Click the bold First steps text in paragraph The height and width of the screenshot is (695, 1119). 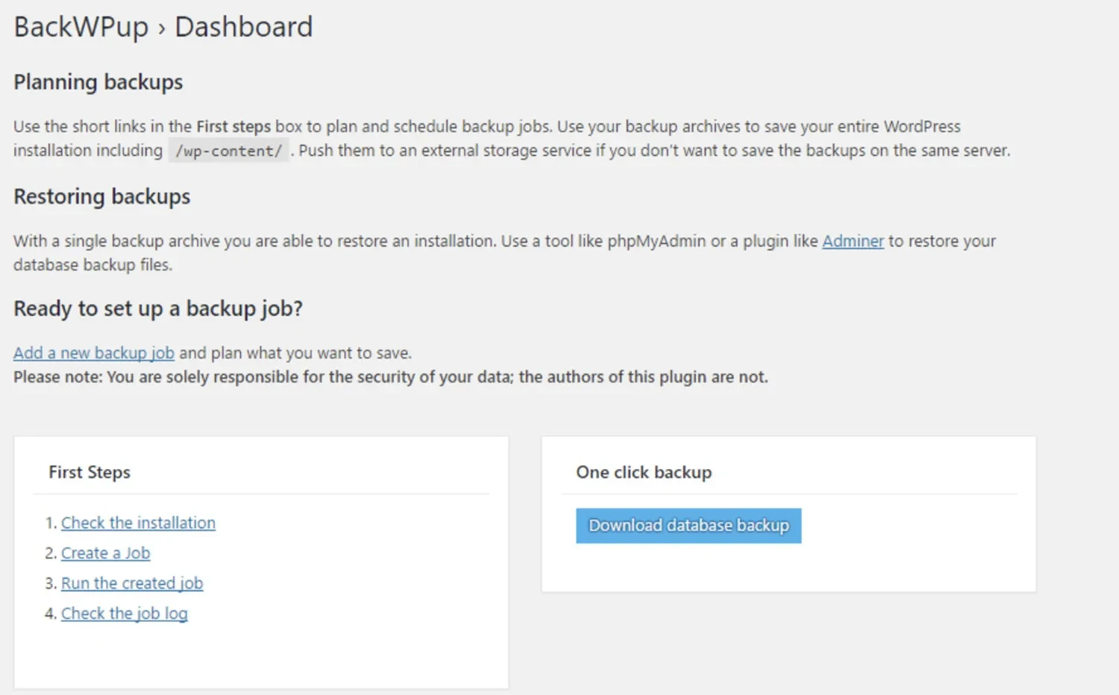tap(233, 127)
